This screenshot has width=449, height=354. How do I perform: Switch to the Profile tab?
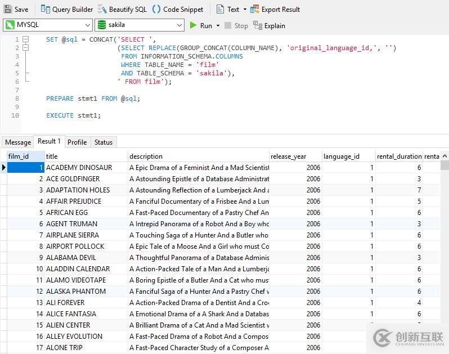click(x=77, y=142)
